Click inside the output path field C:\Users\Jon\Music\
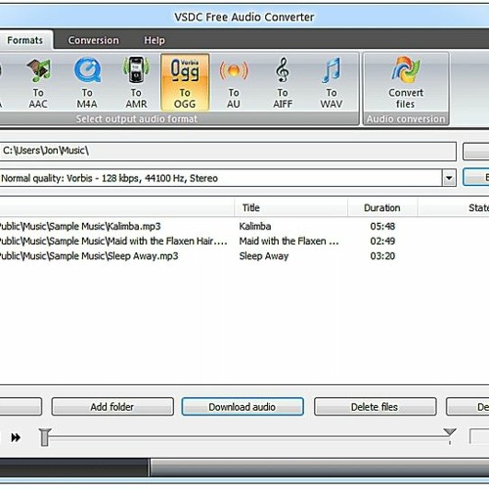 pos(228,151)
